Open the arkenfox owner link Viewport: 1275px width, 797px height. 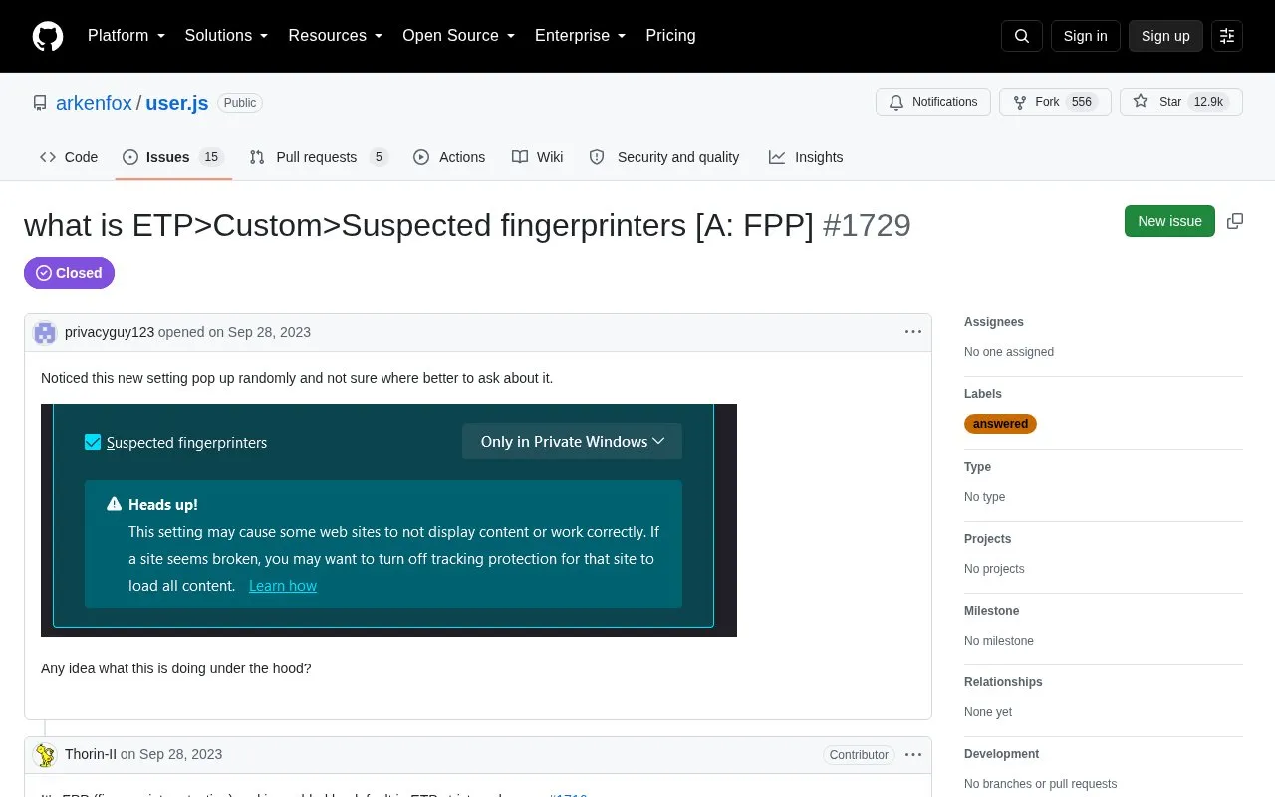(x=94, y=103)
